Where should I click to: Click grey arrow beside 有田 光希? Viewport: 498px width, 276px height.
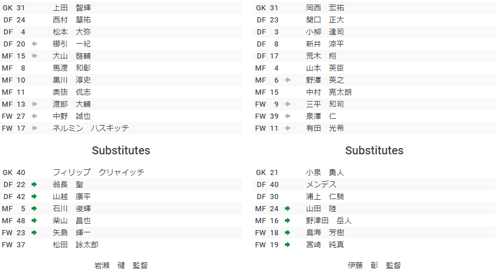click(x=288, y=129)
